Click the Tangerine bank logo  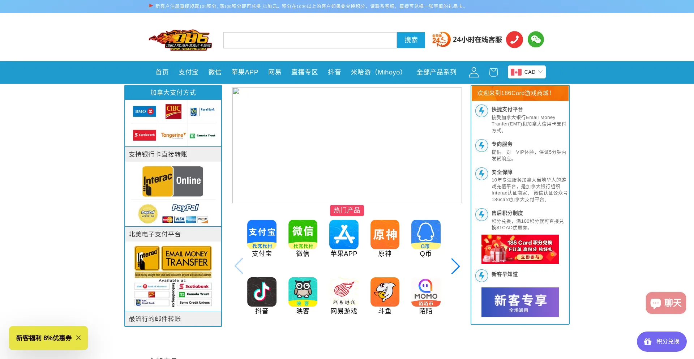(x=173, y=135)
